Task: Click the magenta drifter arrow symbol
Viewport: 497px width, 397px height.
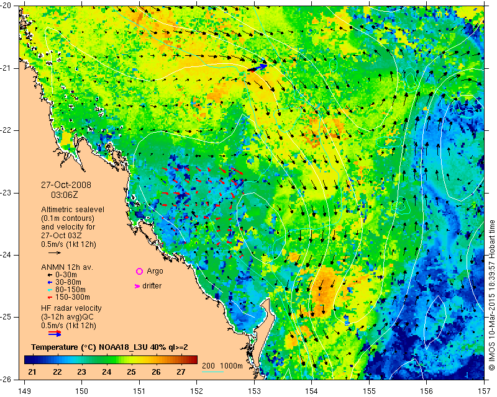Action: pos(137,286)
